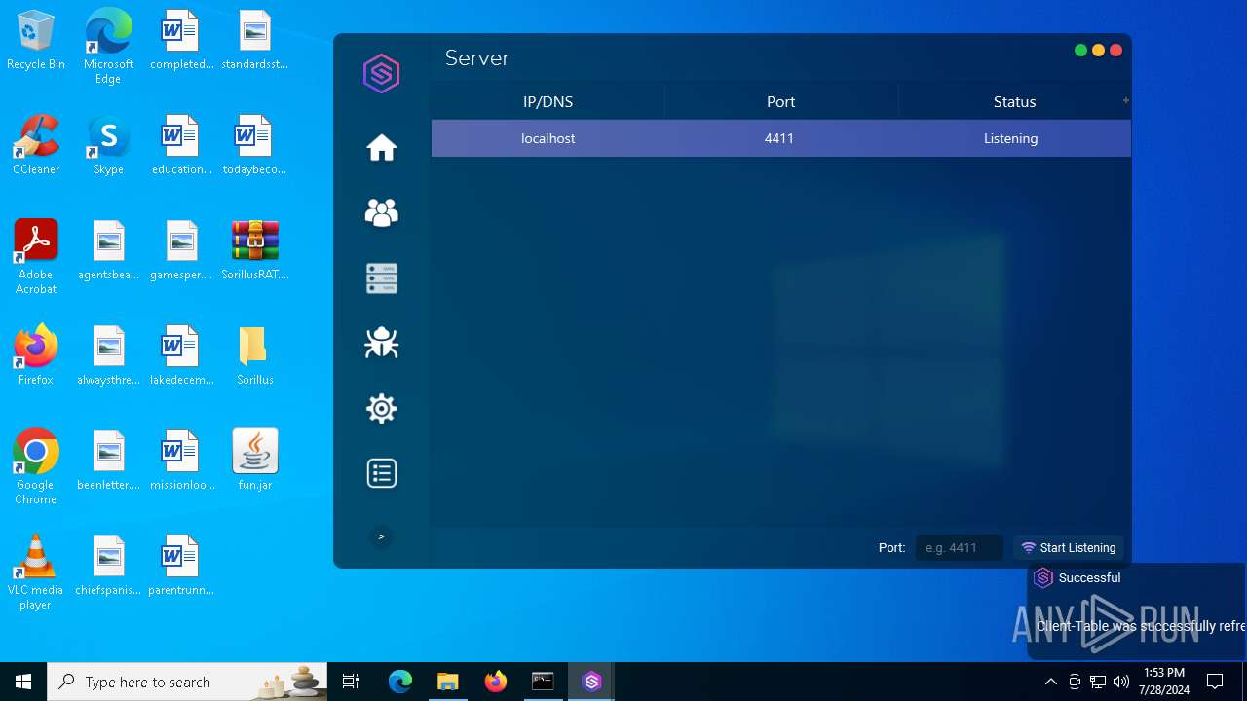This screenshot has width=1247, height=701.
Task: Select the agentsbea image file icon
Action: pos(108,250)
